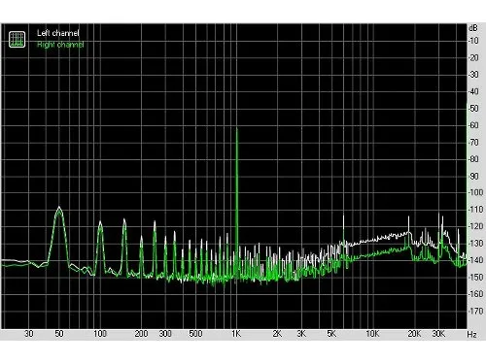The height and width of the screenshot is (364, 486).
Task: Click the -60 dB scale label
Action: [x=473, y=125]
